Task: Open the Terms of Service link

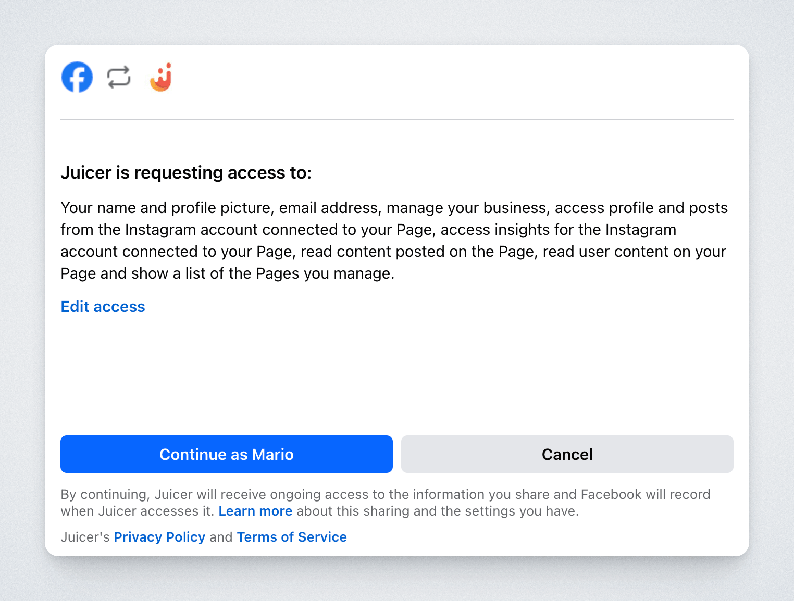Action: point(292,537)
